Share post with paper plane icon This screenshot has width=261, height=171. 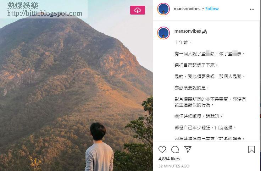click(188, 149)
